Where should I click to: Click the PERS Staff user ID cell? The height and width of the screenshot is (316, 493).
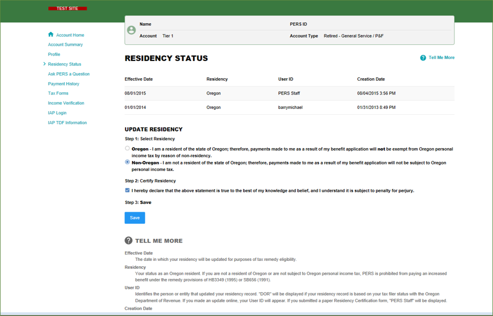coord(289,94)
